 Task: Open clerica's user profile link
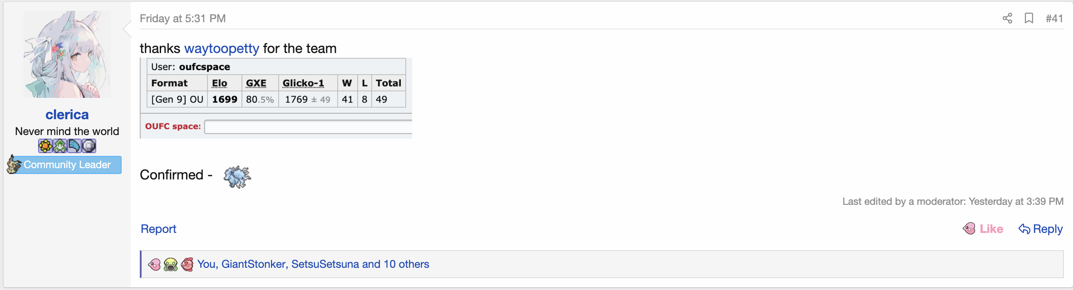(x=67, y=115)
